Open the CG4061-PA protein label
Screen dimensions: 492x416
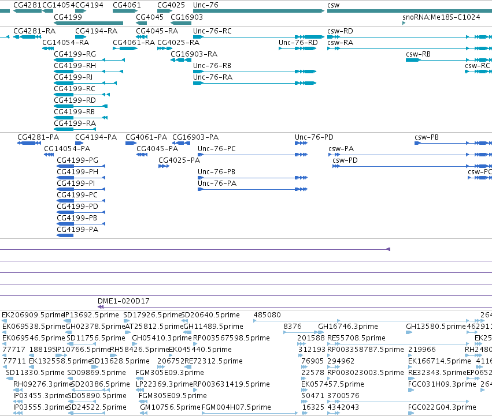[146, 137]
